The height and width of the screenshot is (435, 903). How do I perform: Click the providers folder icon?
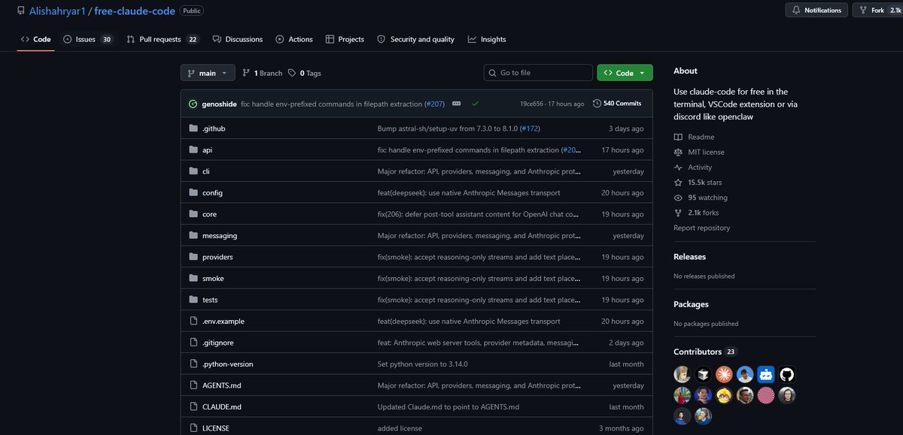(x=193, y=257)
